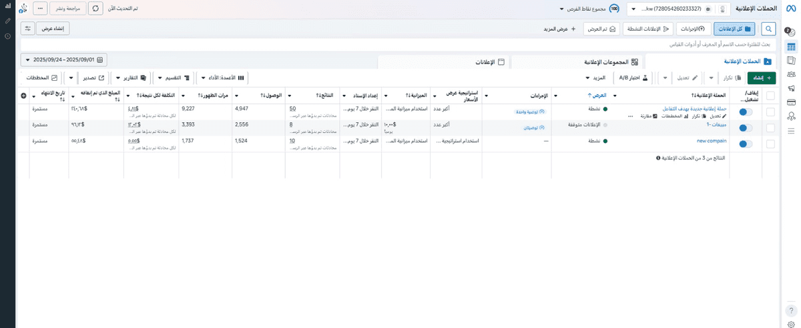Click the Meta logo icon
This screenshot has height=328, width=801.
(x=790, y=9)
